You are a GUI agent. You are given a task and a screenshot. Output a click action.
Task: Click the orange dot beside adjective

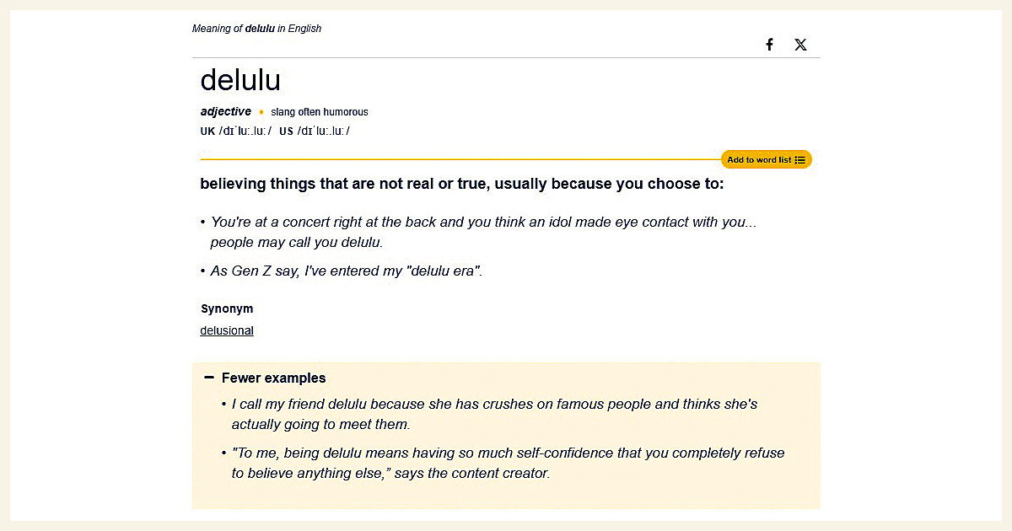[x=261, y=112]
